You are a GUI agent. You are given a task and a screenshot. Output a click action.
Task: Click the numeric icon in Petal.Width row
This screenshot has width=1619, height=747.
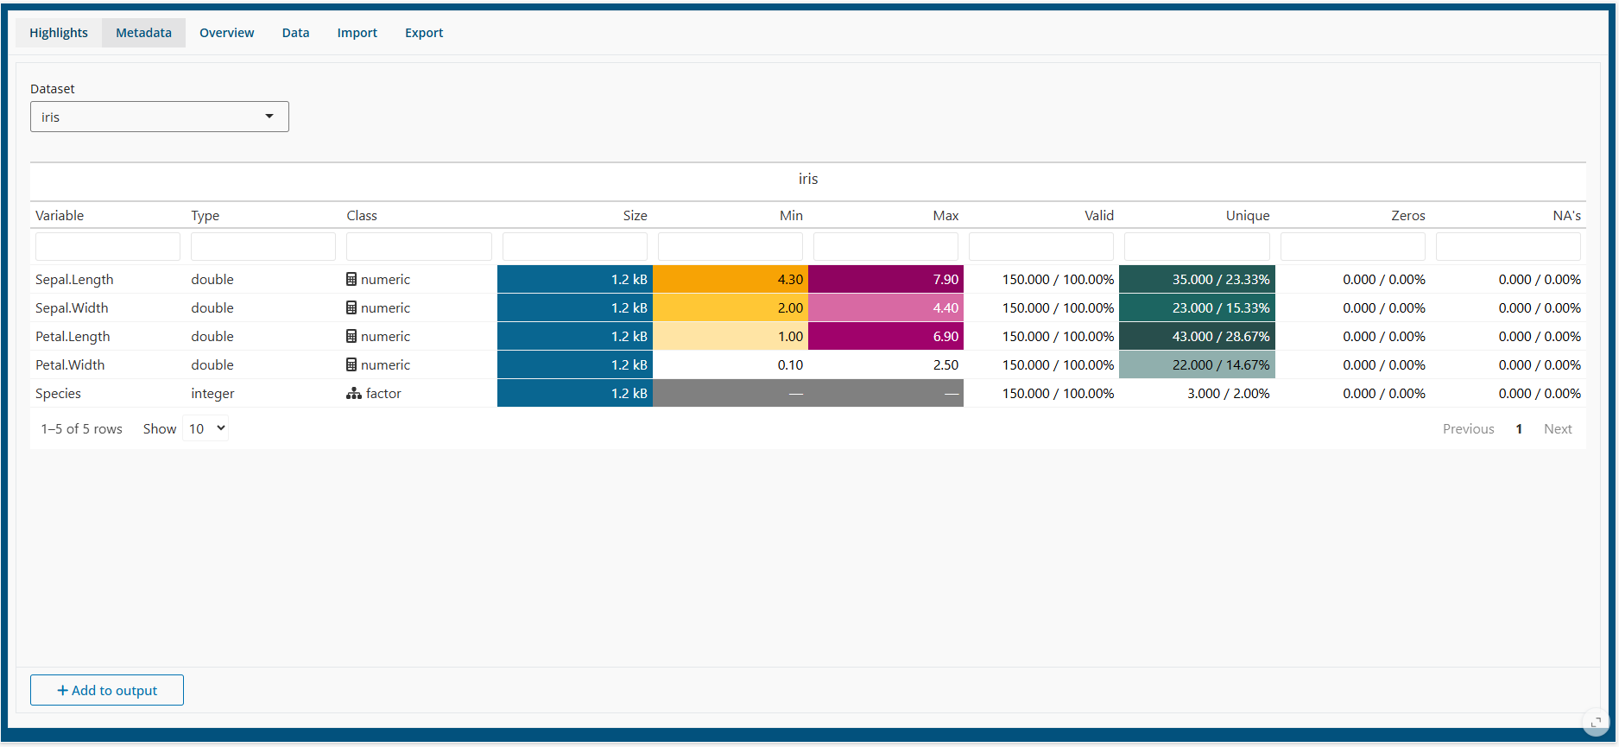pos(351,365)
